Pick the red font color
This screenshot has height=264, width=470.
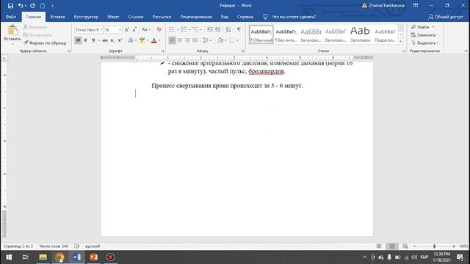154,40
